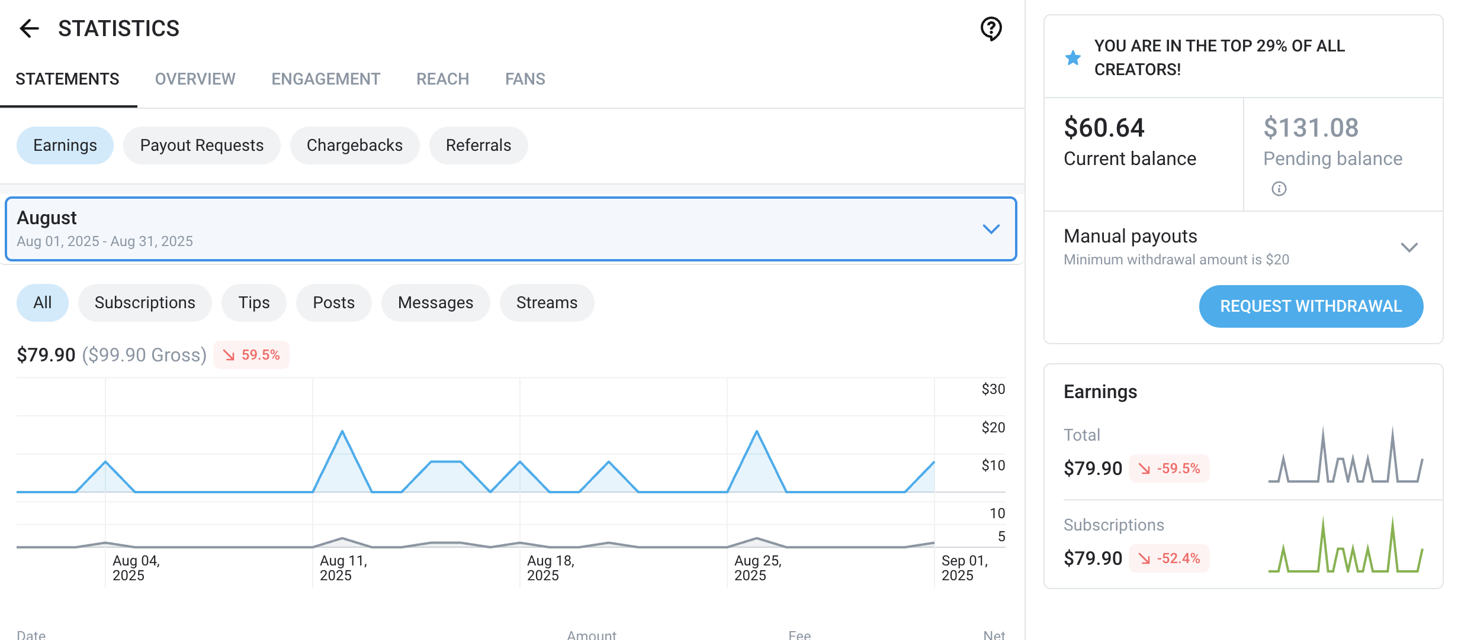
Task: Click the info icon under Pending balance
Action: coord(1279,188)
